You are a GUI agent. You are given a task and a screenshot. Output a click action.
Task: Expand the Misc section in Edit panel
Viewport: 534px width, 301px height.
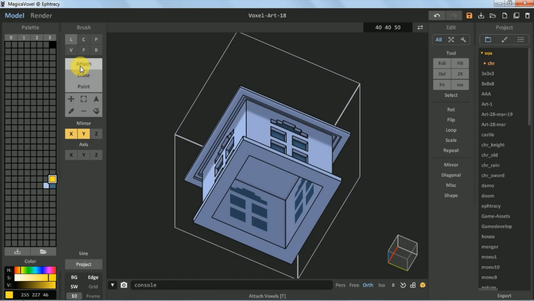click(x=451, y=185)
